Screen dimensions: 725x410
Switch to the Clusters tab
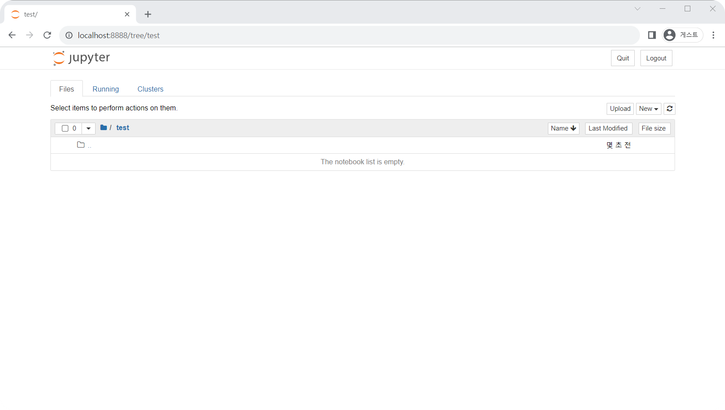(x=150, y=89)
